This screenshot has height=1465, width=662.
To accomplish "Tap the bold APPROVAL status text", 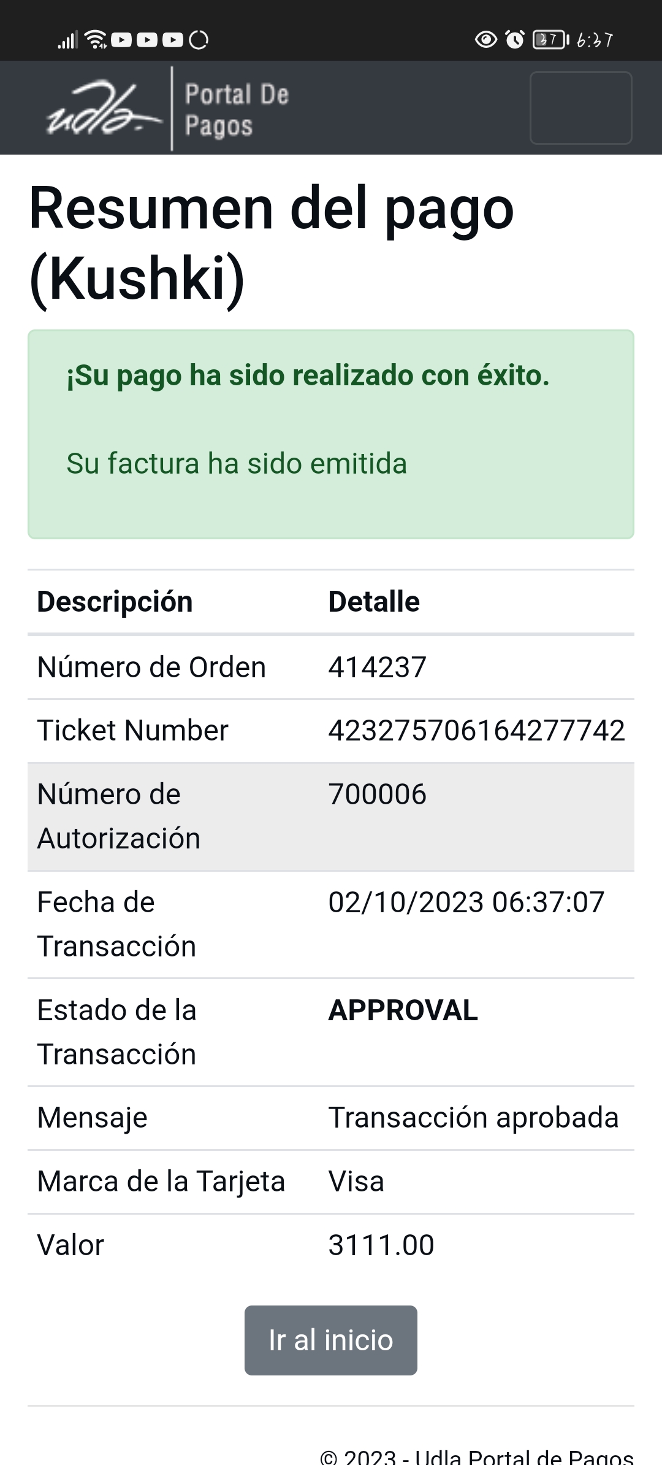I will (x=403, y=1010).
